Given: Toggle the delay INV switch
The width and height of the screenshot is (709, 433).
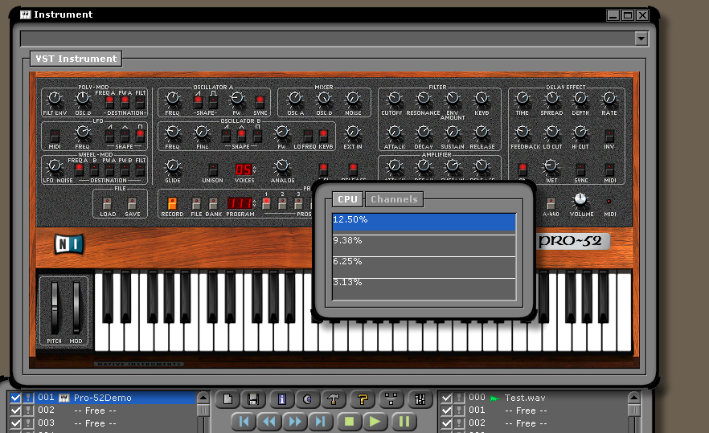Looking at the screenshot, I should coord(609,135).
